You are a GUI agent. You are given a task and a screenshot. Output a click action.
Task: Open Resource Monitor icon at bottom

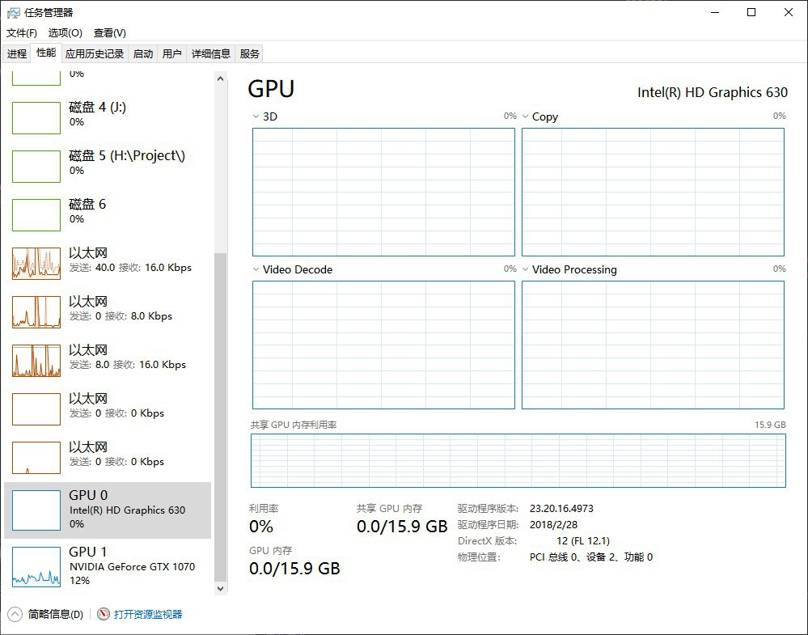coord(104,614)
